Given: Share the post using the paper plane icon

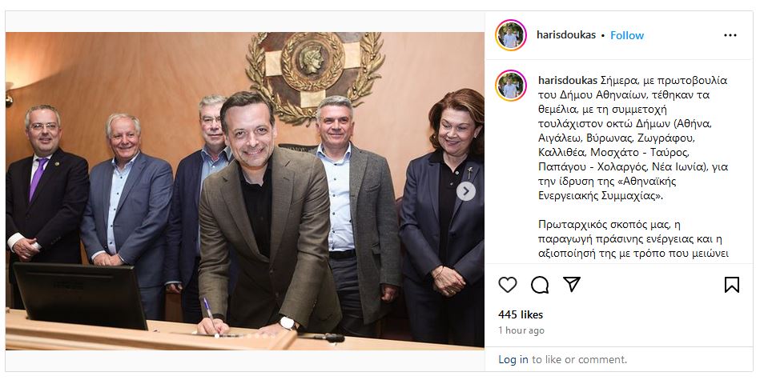Looking at the screenshot, I should 572,284.
